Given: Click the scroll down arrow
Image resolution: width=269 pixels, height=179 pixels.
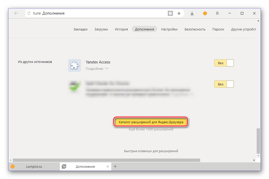Looking at the screenshot, I should click(x=258, y=156).
